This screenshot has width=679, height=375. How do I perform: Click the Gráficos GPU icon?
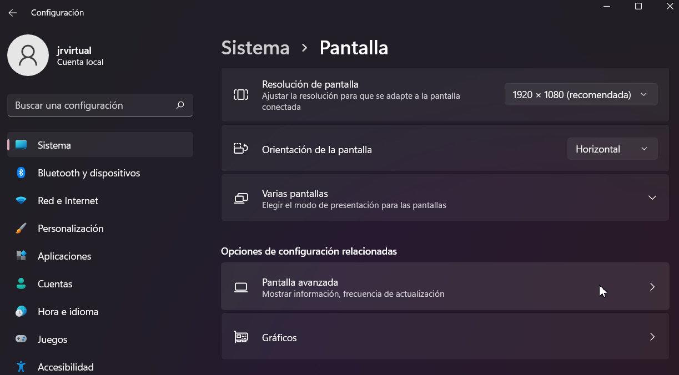click(x=241, y=337)
